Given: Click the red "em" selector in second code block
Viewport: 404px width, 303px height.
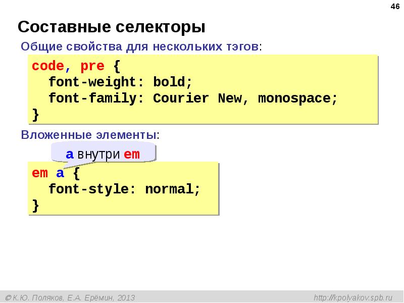Looking at the screenshot, I should point(40,173).
